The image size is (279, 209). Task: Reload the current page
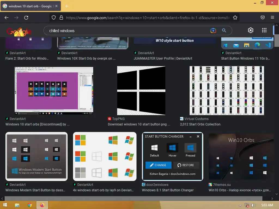(x=26, y=18)
